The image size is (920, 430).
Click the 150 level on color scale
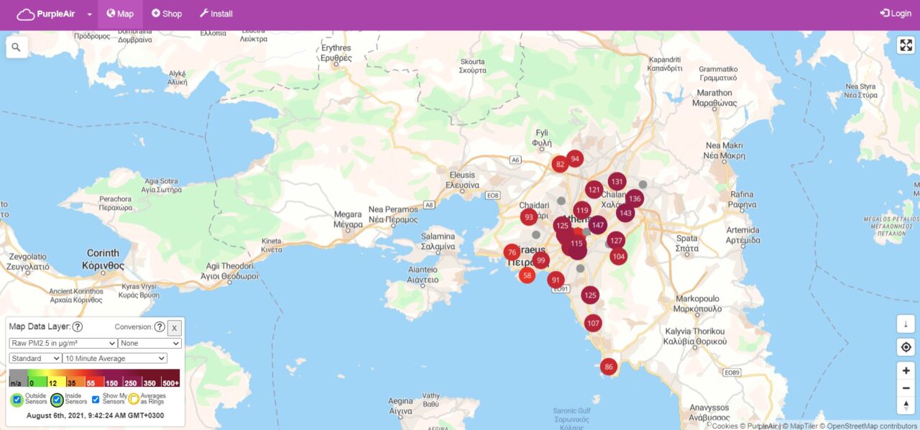[112, 383]
